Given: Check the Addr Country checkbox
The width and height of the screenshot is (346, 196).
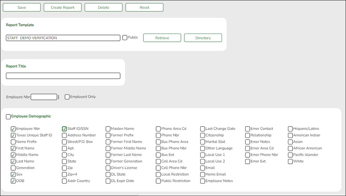Looking at the screenshot, I should [64, 181].
